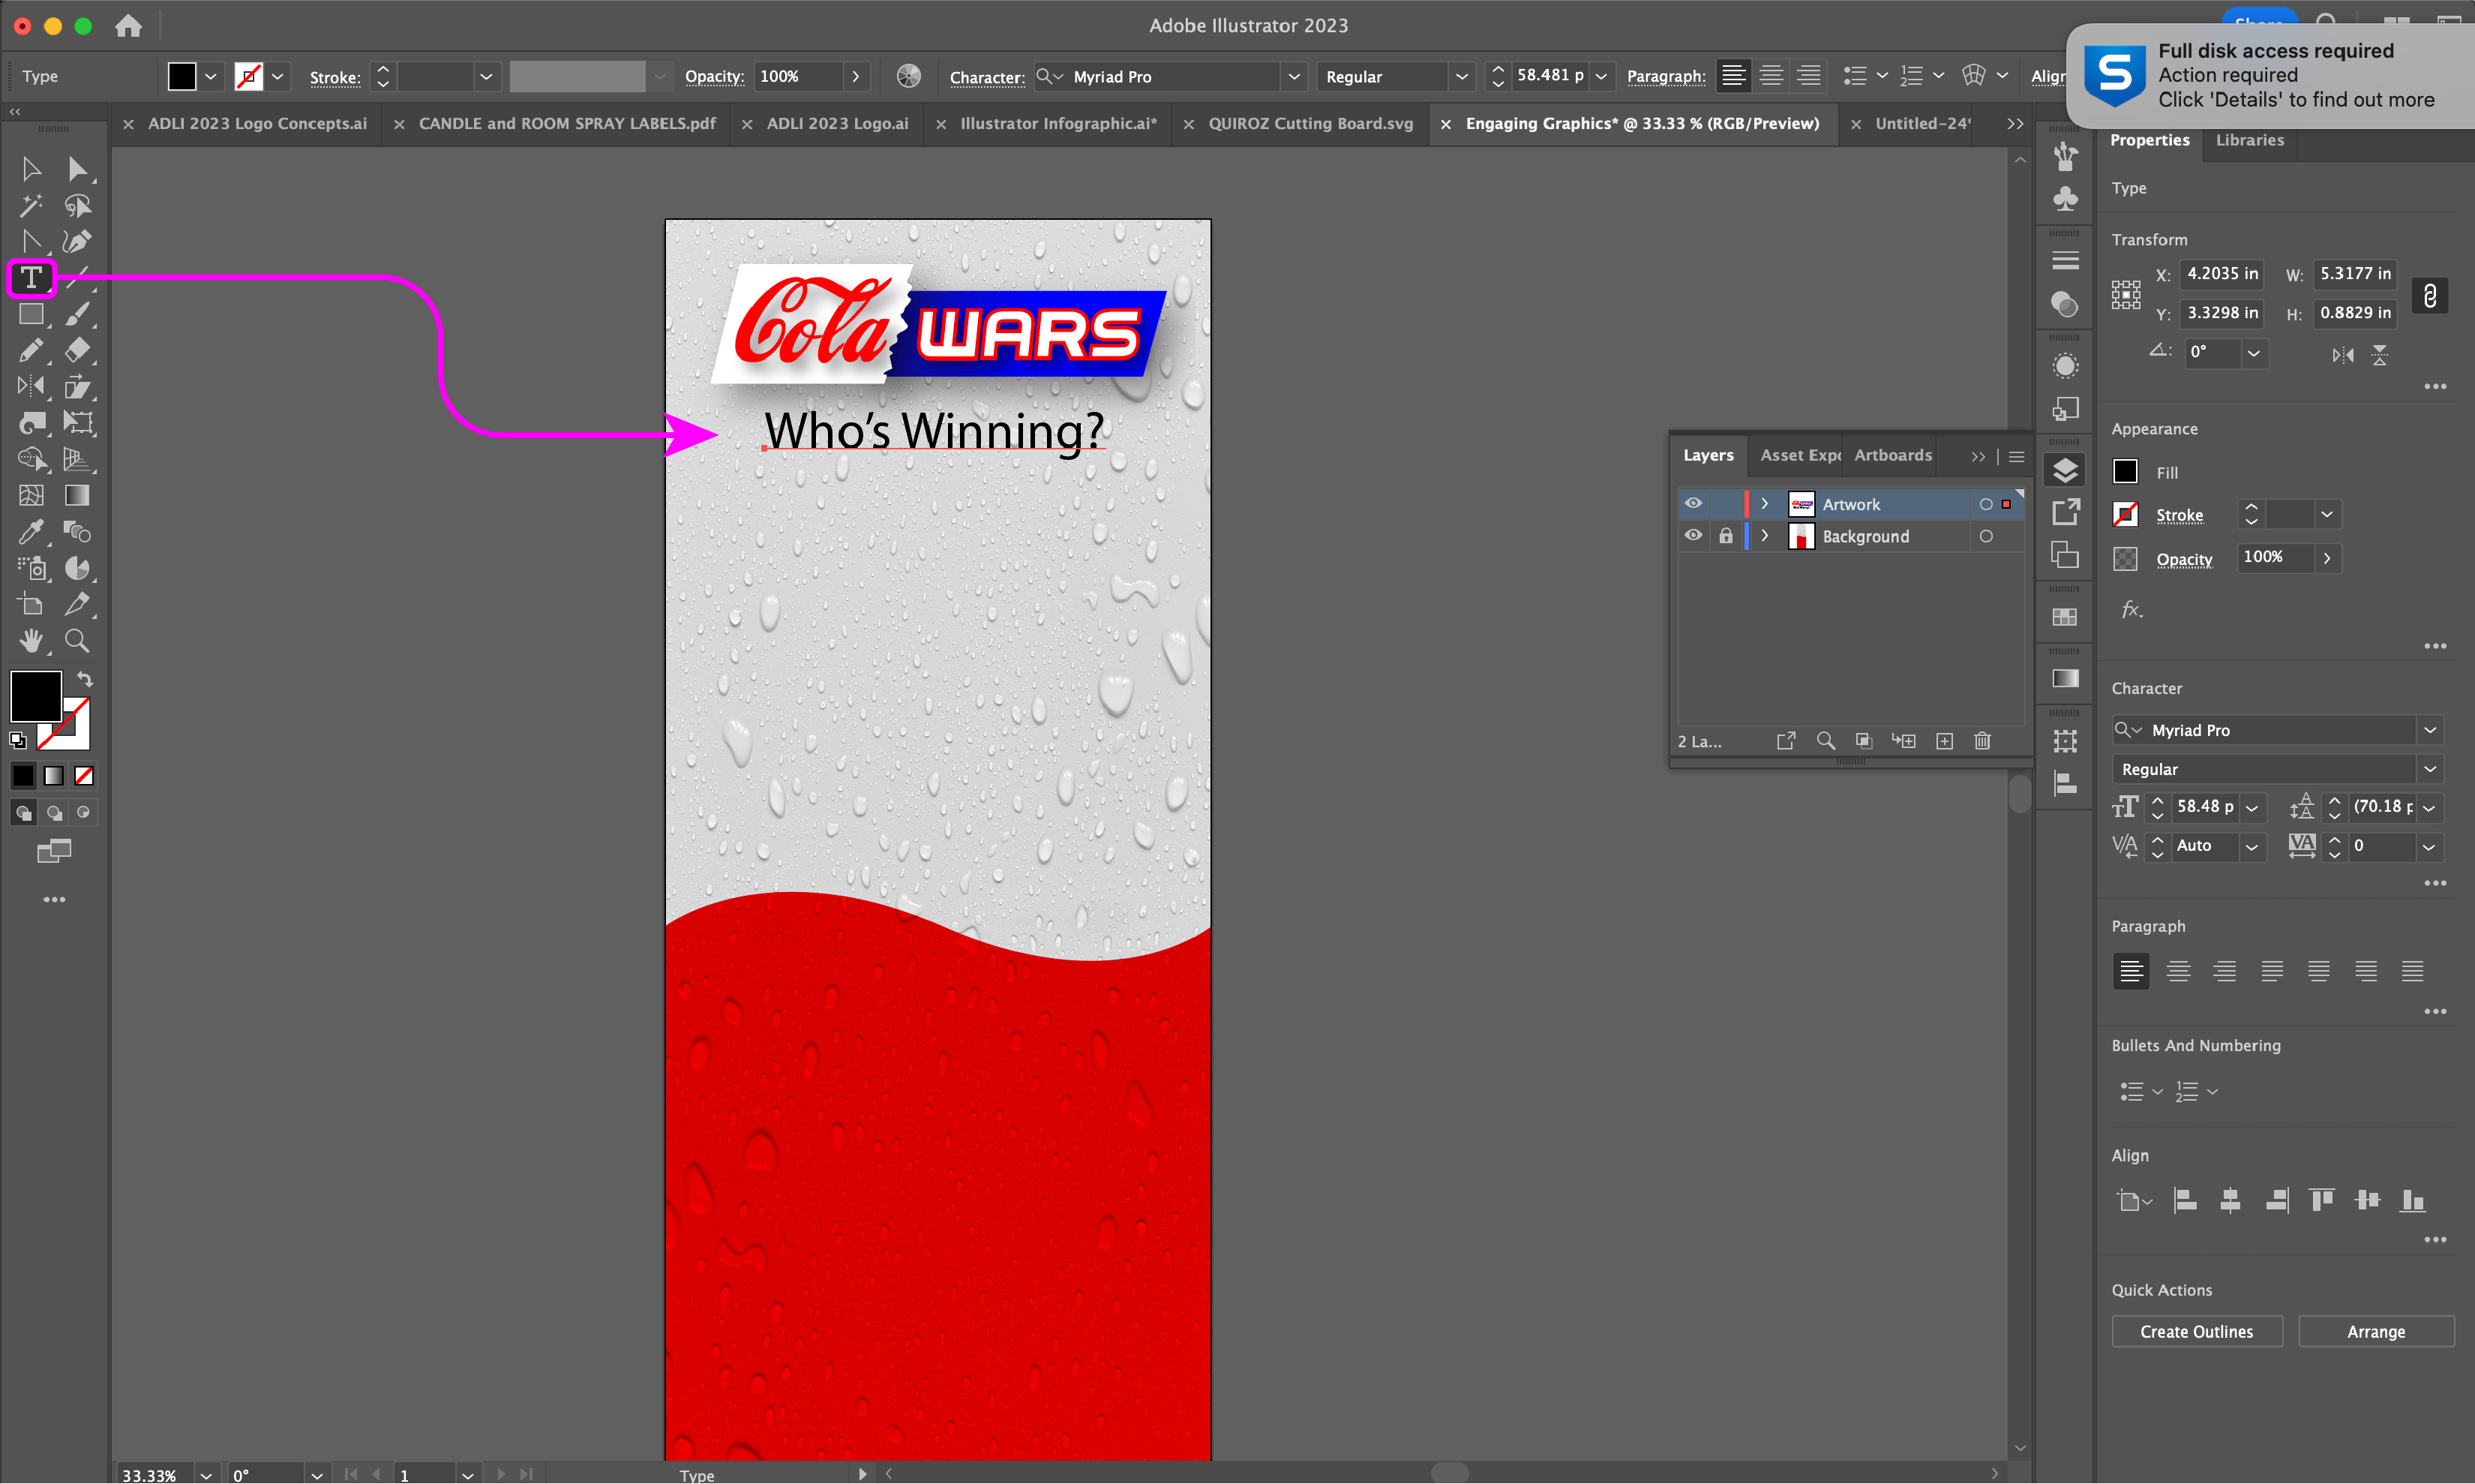Expand the Artwork layer contents
Screen dimensions: 2475x1484
[x=1765, y=504]
